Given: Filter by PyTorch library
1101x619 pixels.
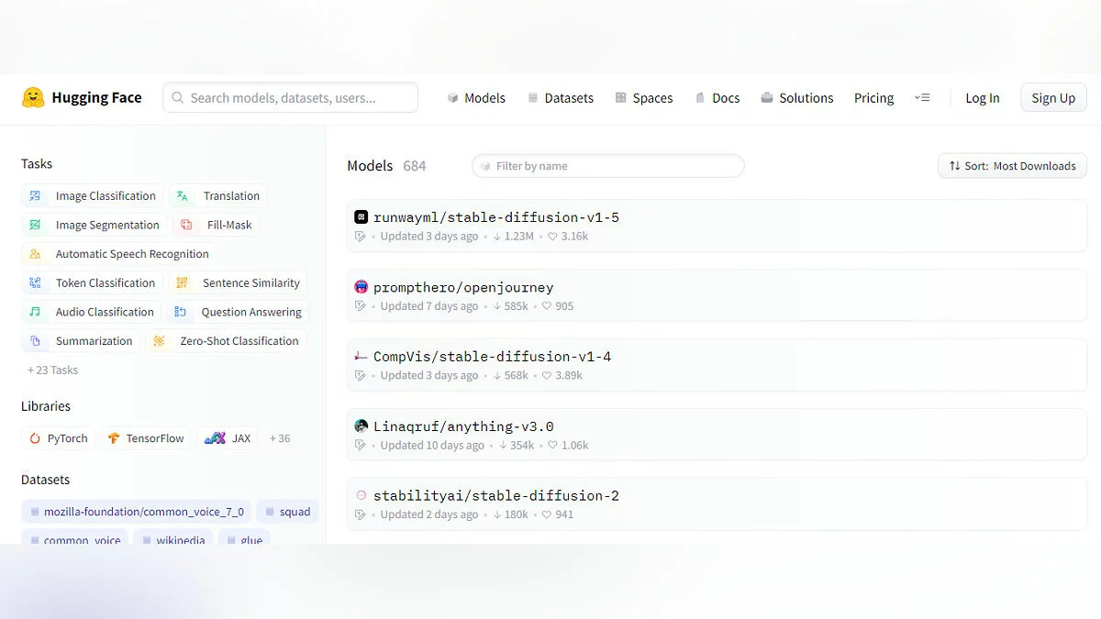Looking at the screenshot, I should coord(59,438).
